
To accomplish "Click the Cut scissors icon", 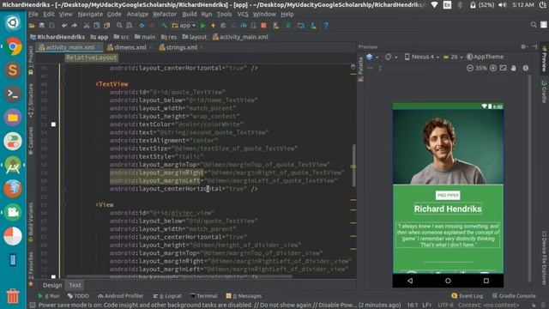I will point(87,26).
